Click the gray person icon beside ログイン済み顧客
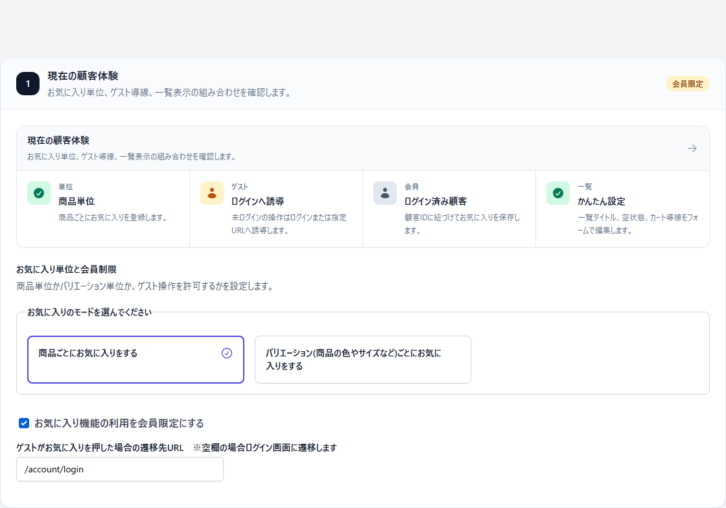 pyautogui.click(x=385, y=193)
